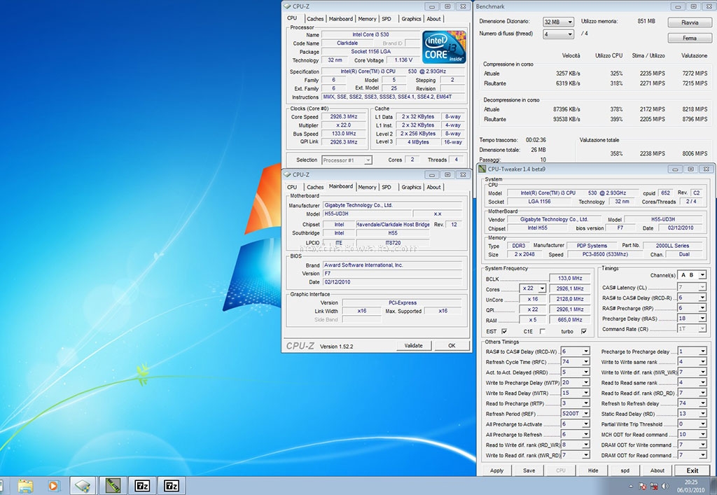Screen dimensions: 717x495
Task: Show hidden tray icons arrow
Action: click(631, 487)
